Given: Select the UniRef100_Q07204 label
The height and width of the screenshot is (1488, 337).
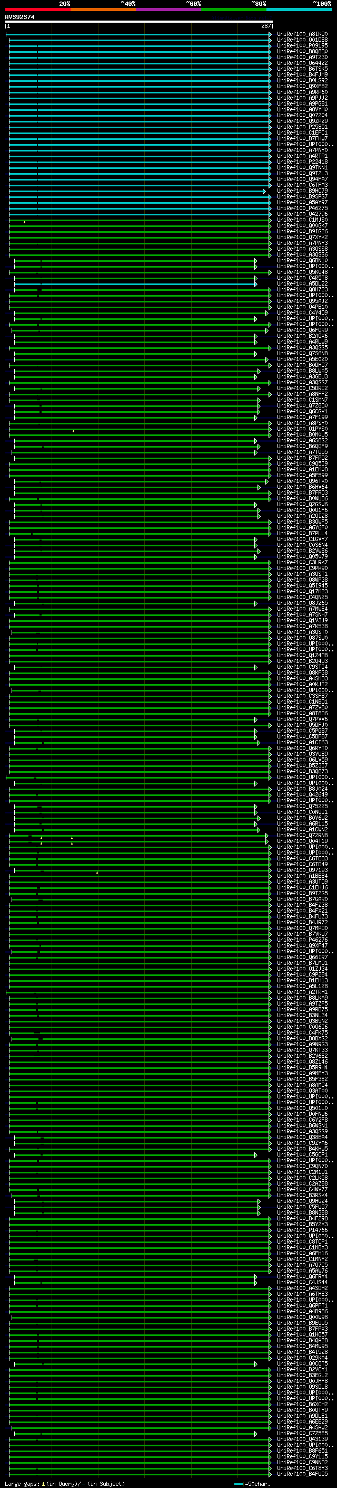Looking at the screenshot, I should (302, 116).
